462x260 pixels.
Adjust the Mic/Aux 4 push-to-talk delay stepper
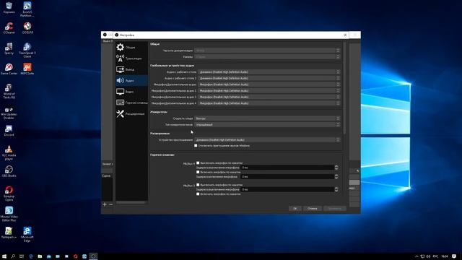click(336, 176)
